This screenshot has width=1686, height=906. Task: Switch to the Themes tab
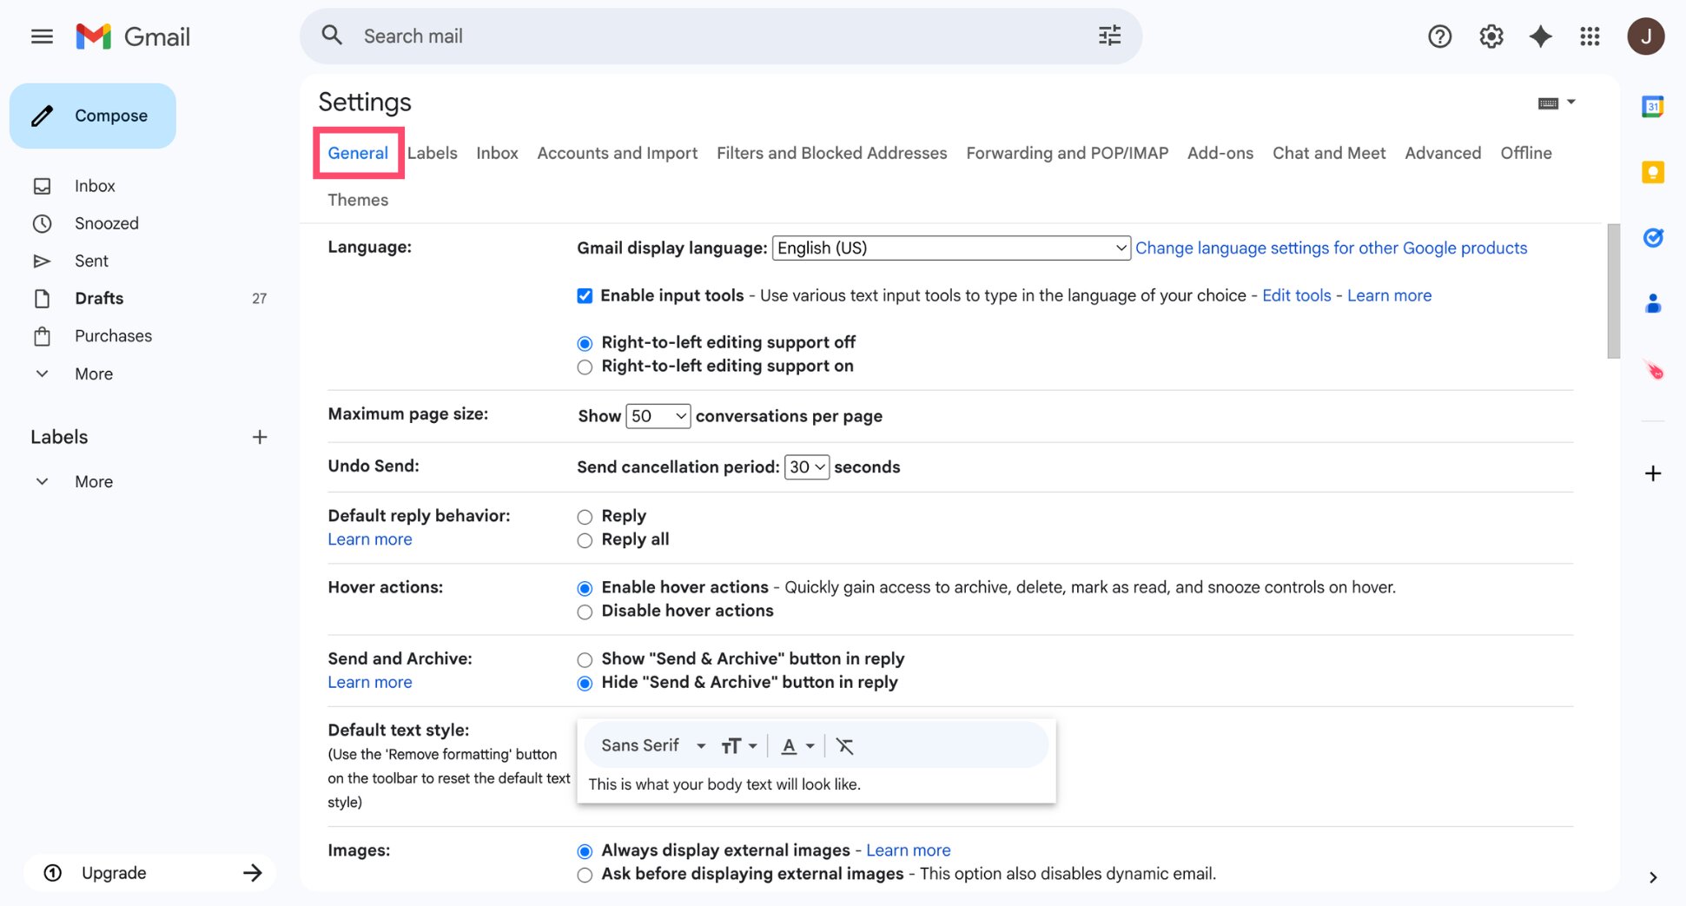tap(358, 200)
